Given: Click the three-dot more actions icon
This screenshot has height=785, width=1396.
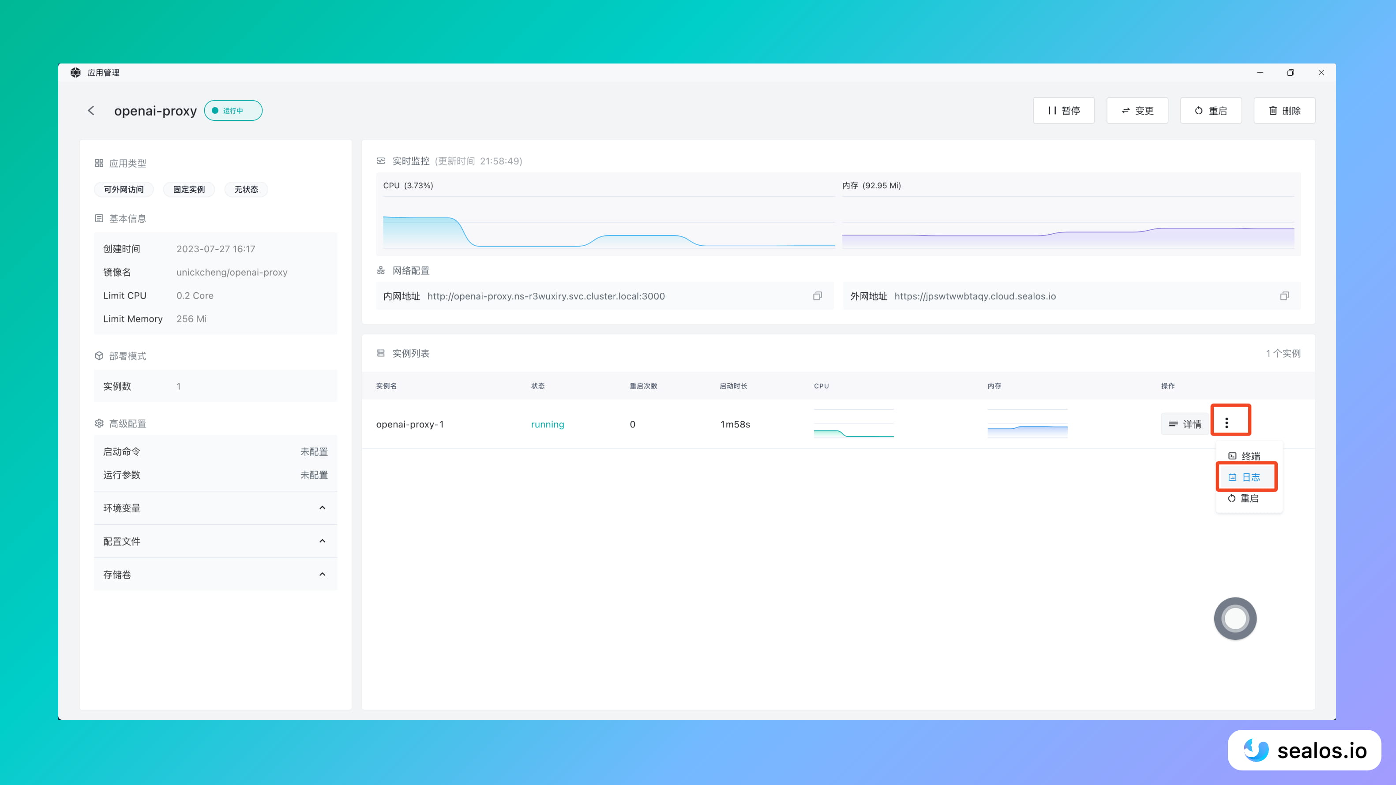Looking at the screenshot, I should tap(1227, 422).
